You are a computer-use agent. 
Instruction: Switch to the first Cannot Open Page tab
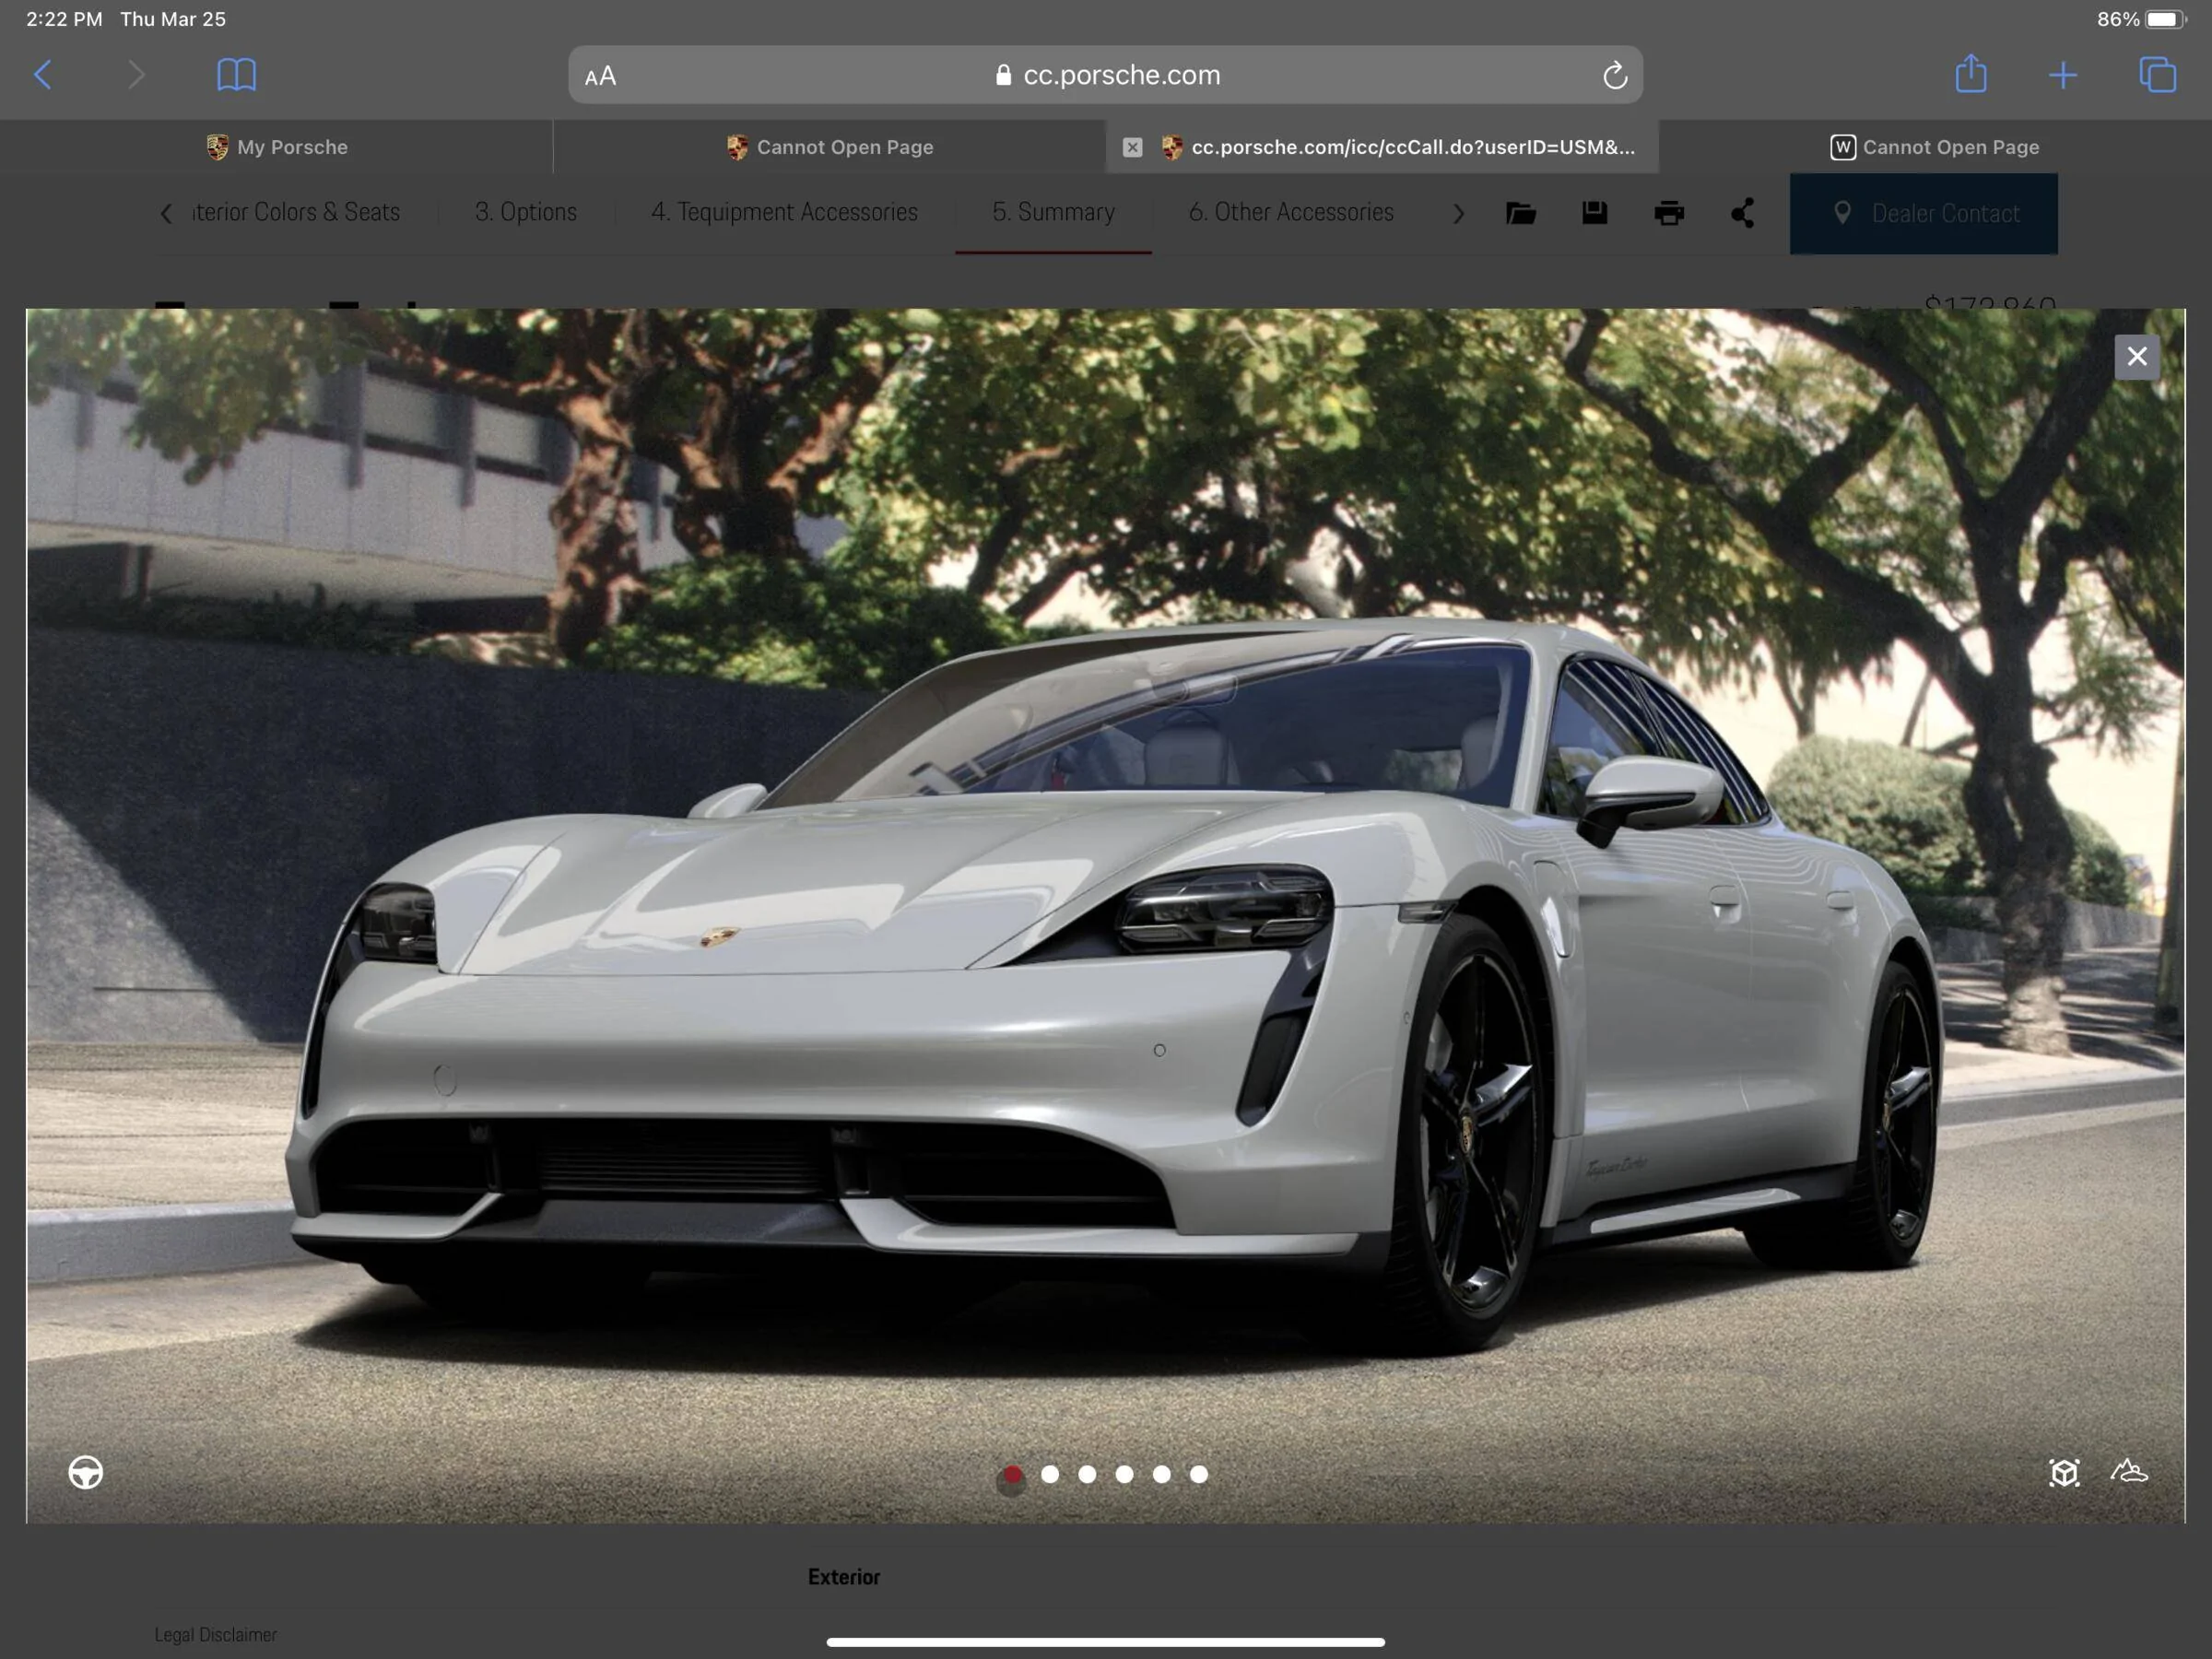pos(829,147)
